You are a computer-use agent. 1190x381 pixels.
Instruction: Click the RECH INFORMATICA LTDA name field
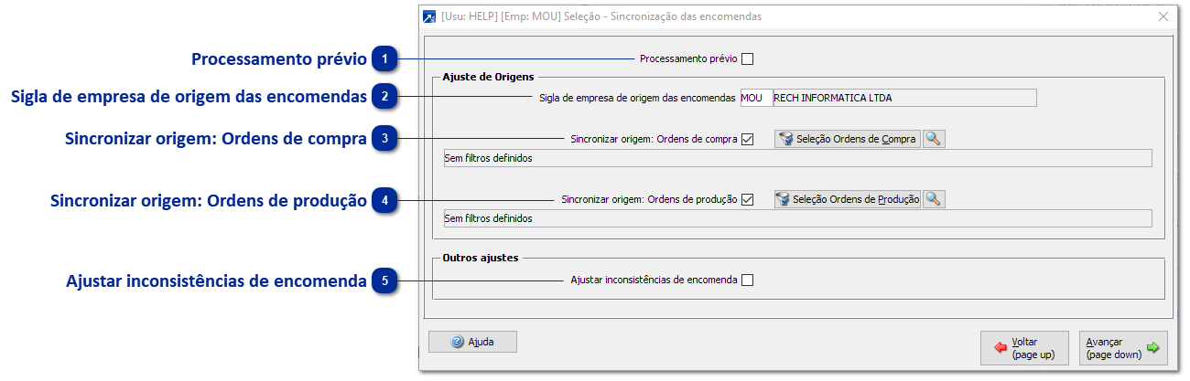click(903, 98)
